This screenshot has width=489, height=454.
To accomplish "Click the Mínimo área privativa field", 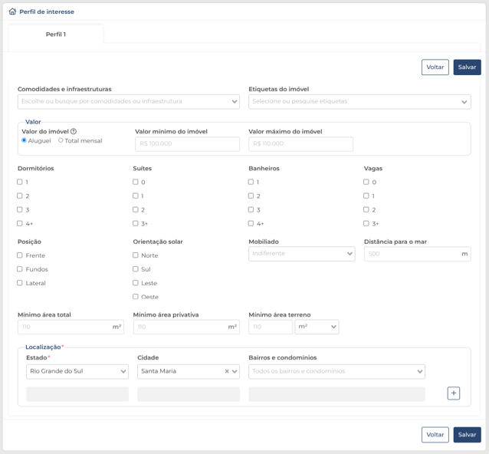I will point(186,327).
